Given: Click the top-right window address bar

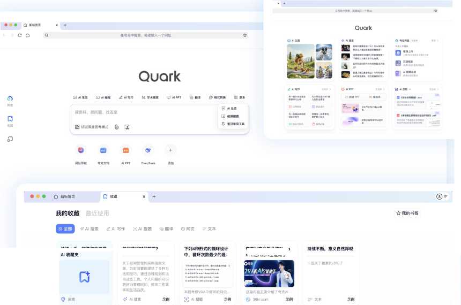Looking at the screenshot, I should click(x=355, y=11).
